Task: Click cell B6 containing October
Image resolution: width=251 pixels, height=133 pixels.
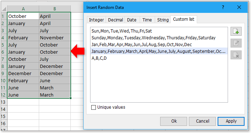Action: (55, 52)
